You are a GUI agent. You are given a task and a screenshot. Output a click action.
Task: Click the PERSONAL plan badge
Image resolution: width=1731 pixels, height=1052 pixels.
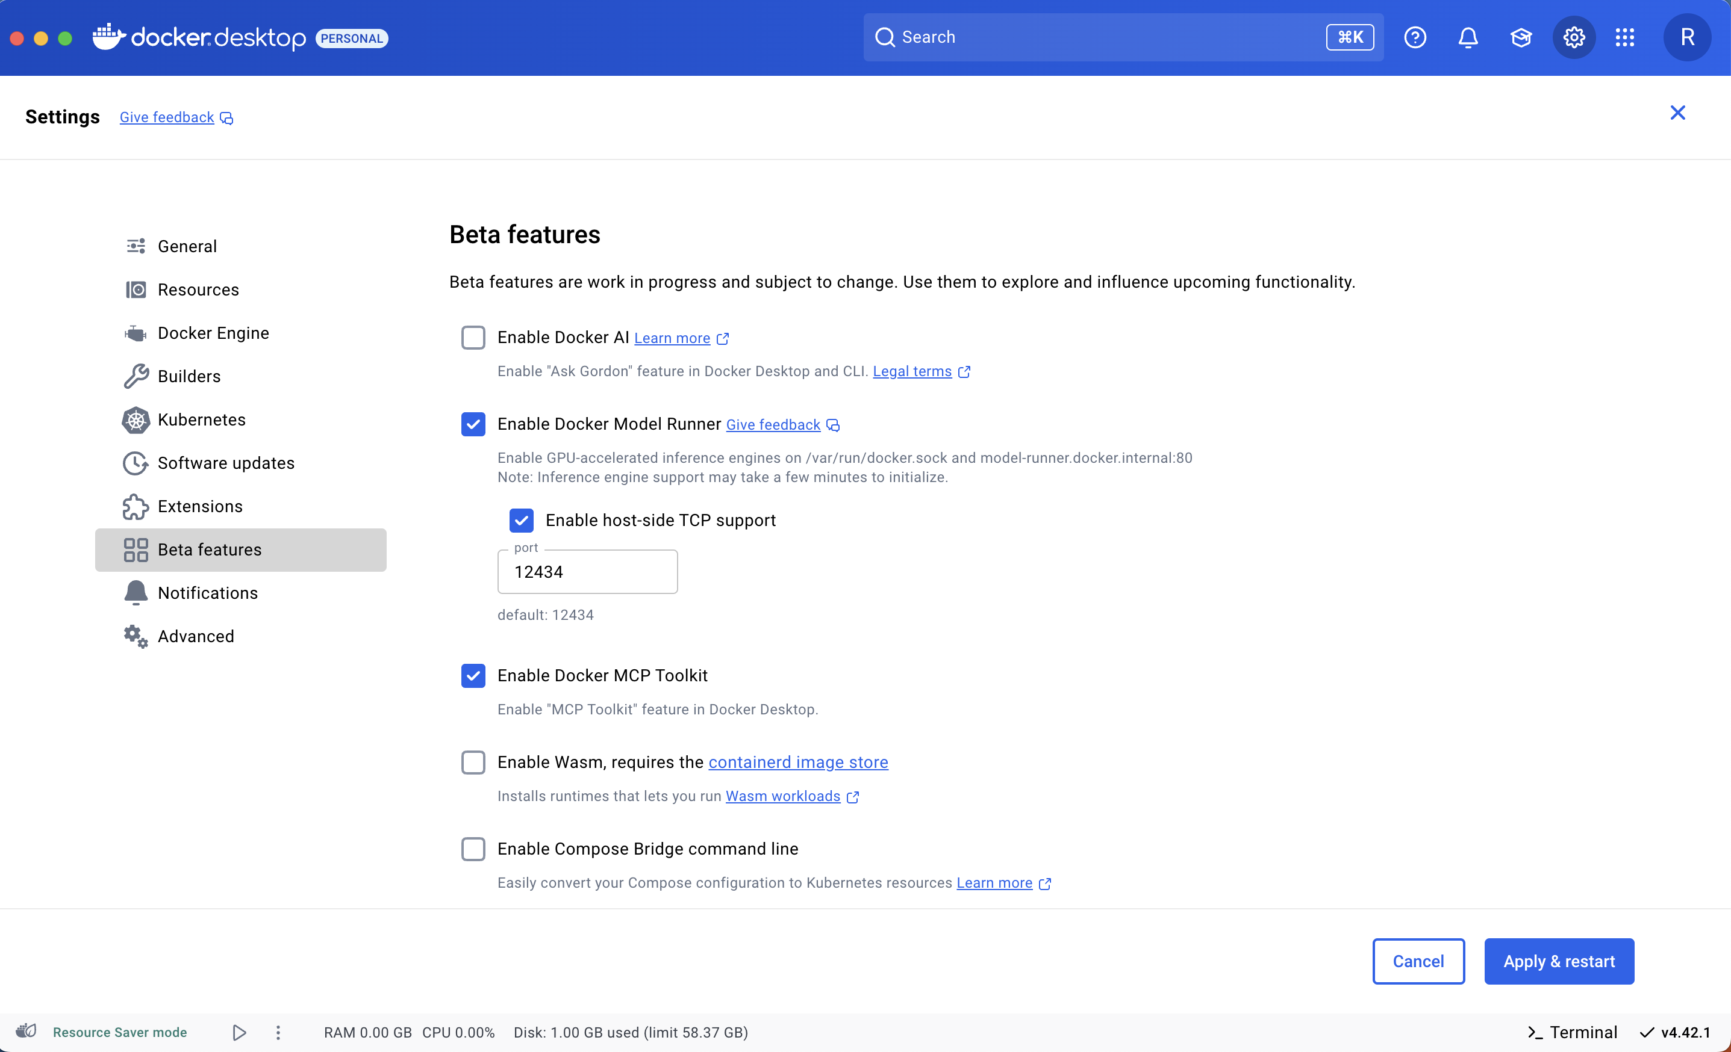351,38
